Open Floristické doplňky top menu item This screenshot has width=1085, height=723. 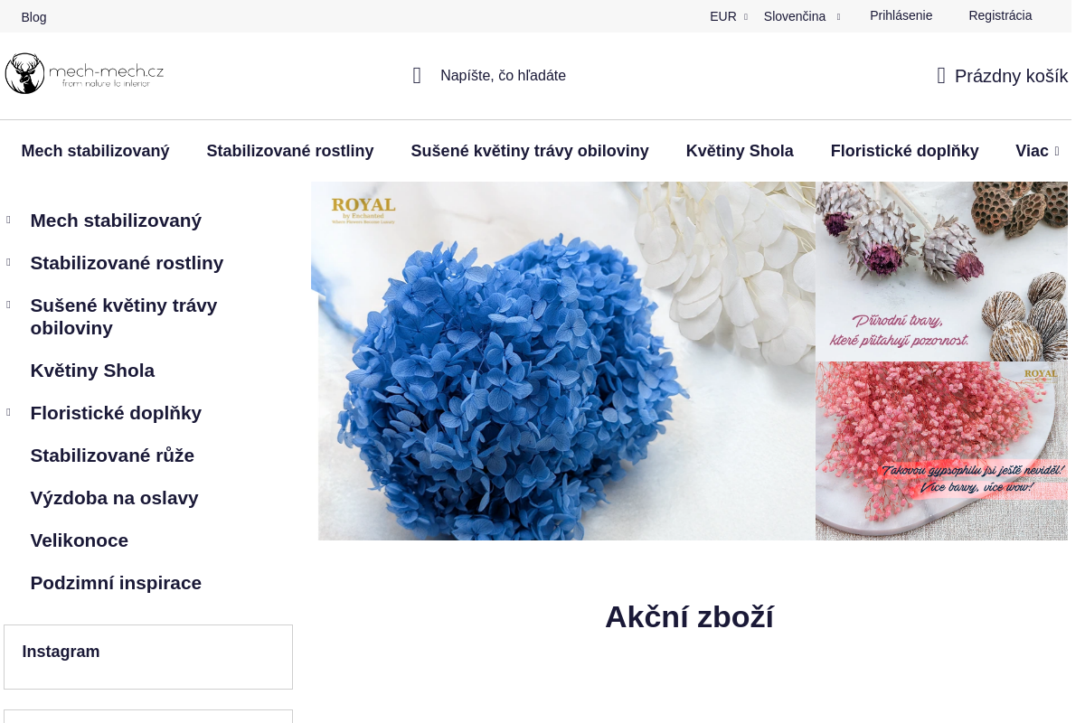904,151
